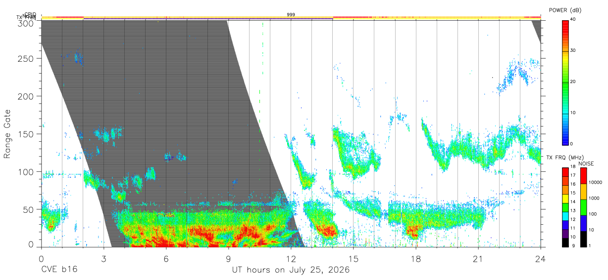Click the NOISE color scale bar
This screenshot has width=608, height=280.
click(x=583, y=207)
